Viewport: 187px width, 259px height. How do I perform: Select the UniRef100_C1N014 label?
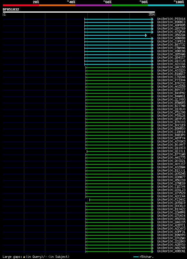pos(171,132)
